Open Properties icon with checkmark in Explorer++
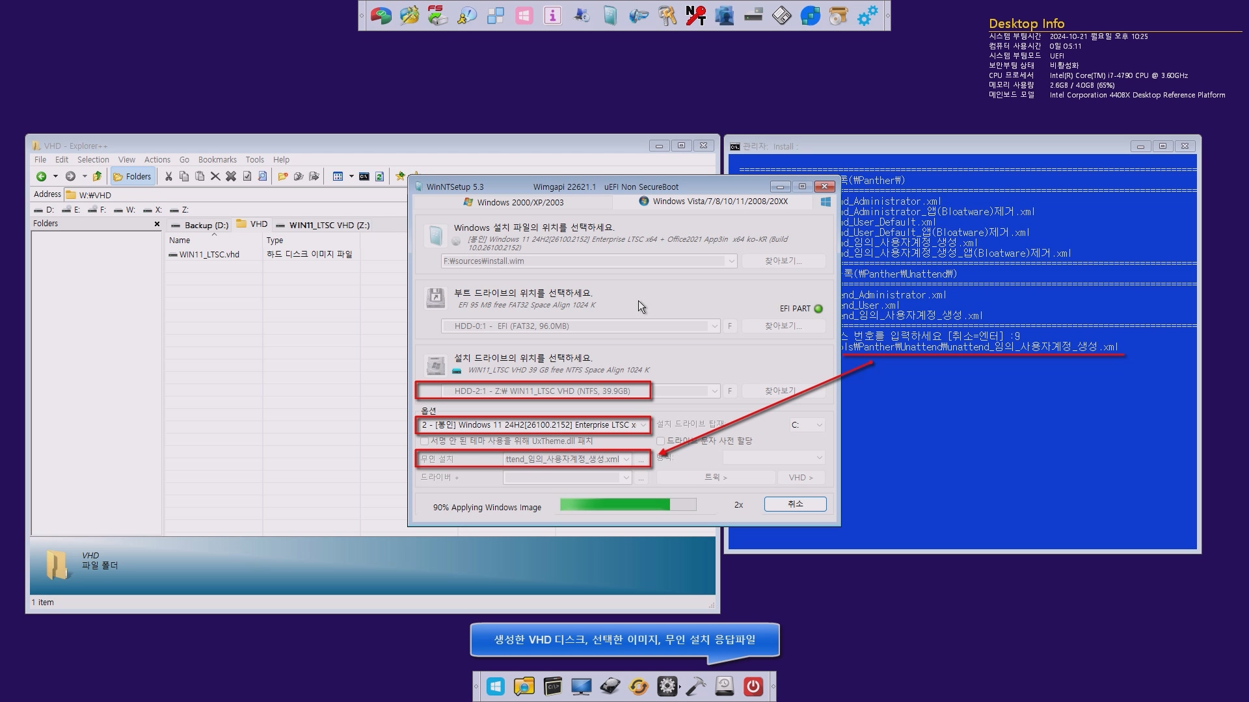 tap(247, 176)
